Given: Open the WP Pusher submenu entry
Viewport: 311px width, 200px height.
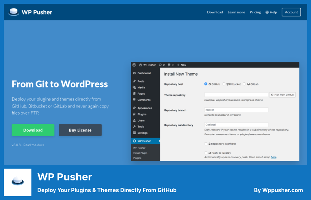Looking at the screenshot, I should click(x=139, y=148).
